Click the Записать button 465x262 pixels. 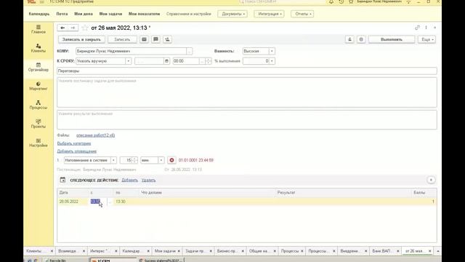pos(122,39)
